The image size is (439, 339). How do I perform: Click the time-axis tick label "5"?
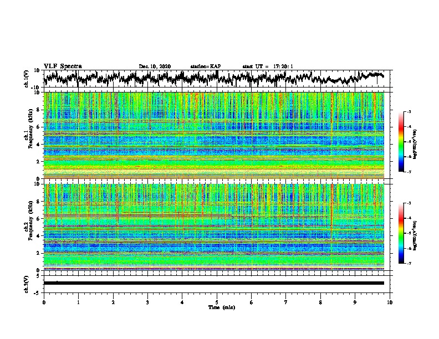pos(217,302)
